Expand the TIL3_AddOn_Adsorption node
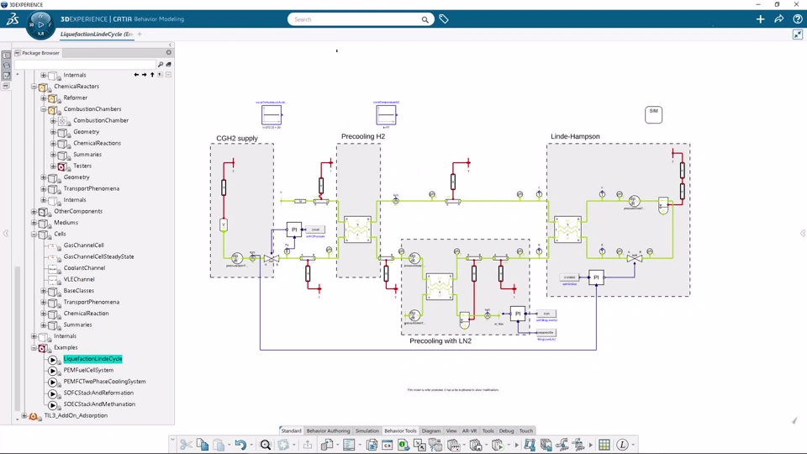This screenshot has width=807, height=454. pyautogui.click(x=24, y=415)
